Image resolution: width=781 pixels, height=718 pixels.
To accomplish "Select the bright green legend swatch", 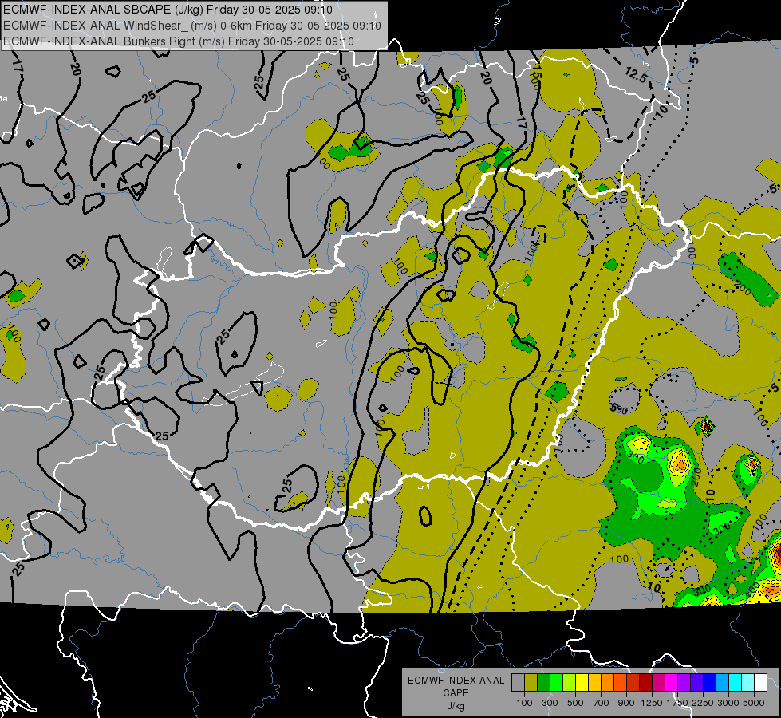I will tap(556, 682).
